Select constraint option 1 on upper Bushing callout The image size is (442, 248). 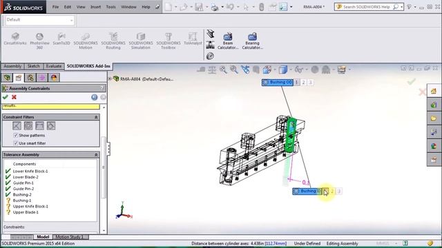coord(296,83)
